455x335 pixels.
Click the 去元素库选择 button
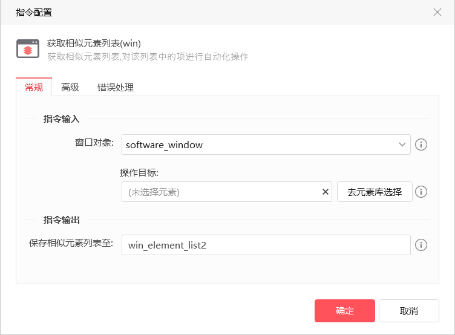tap(375, 192)
